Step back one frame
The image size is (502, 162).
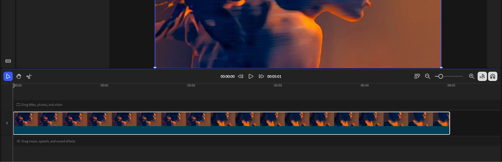241,76
